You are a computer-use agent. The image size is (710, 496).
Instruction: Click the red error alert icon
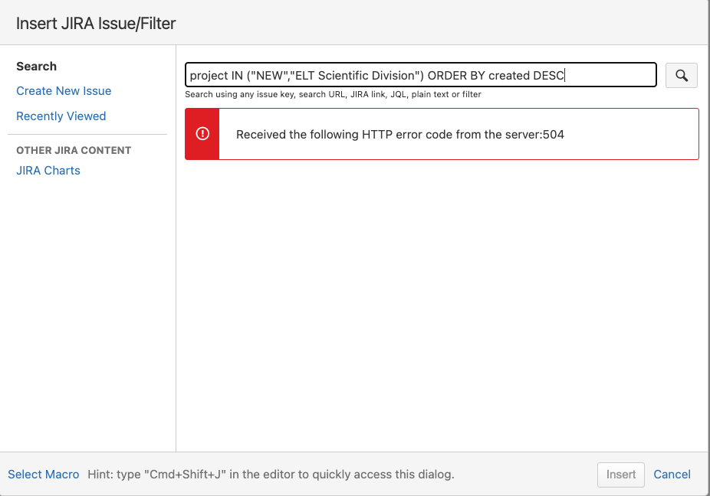(202, 134)
